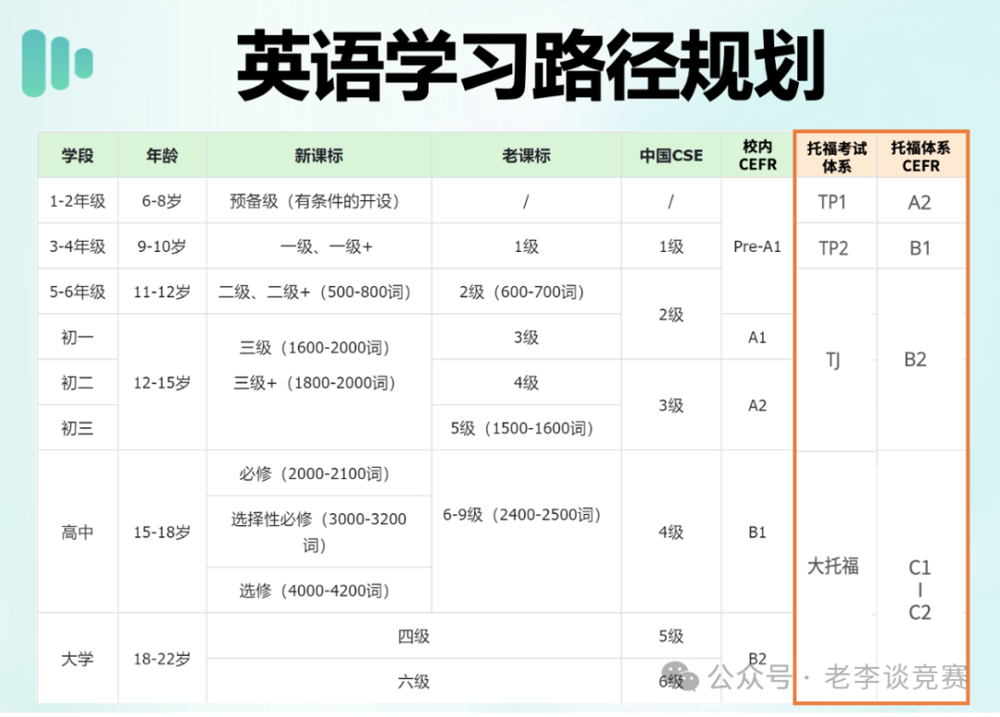This screenshot has width=1000, height=717.
Task: Click the 初二 cell
Action: tap(78, 382)
